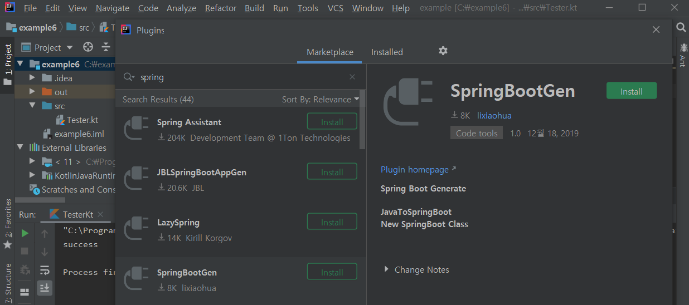Click the src breadcrumb in navigation bar

click(x=79, y=27)
